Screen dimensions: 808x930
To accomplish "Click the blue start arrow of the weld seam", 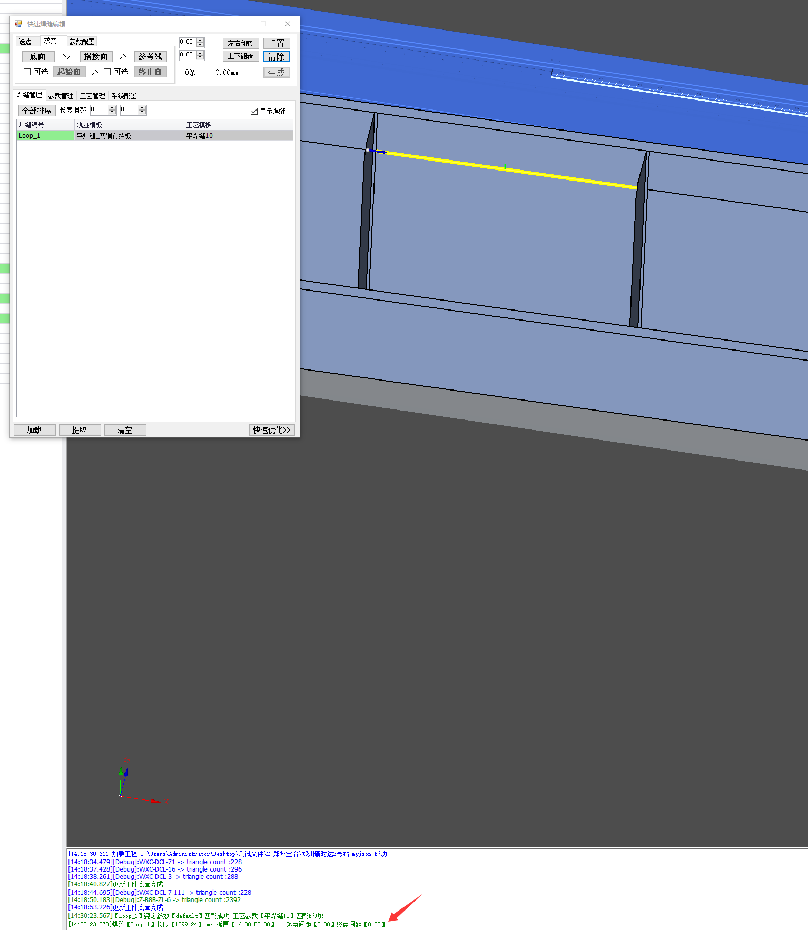I will (x=378, y=152).
